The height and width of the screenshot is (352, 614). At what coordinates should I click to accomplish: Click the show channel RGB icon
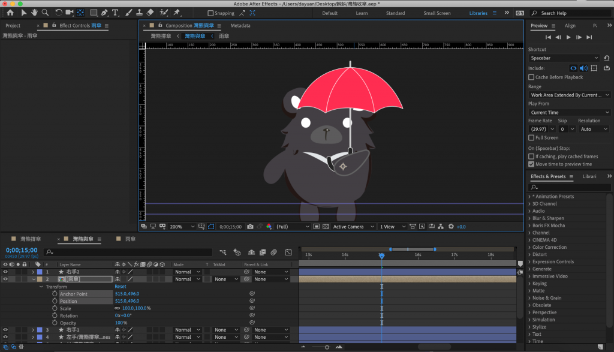click(x=269, y=227)
